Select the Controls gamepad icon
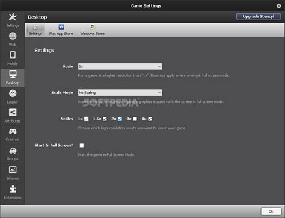 [13, 131]
